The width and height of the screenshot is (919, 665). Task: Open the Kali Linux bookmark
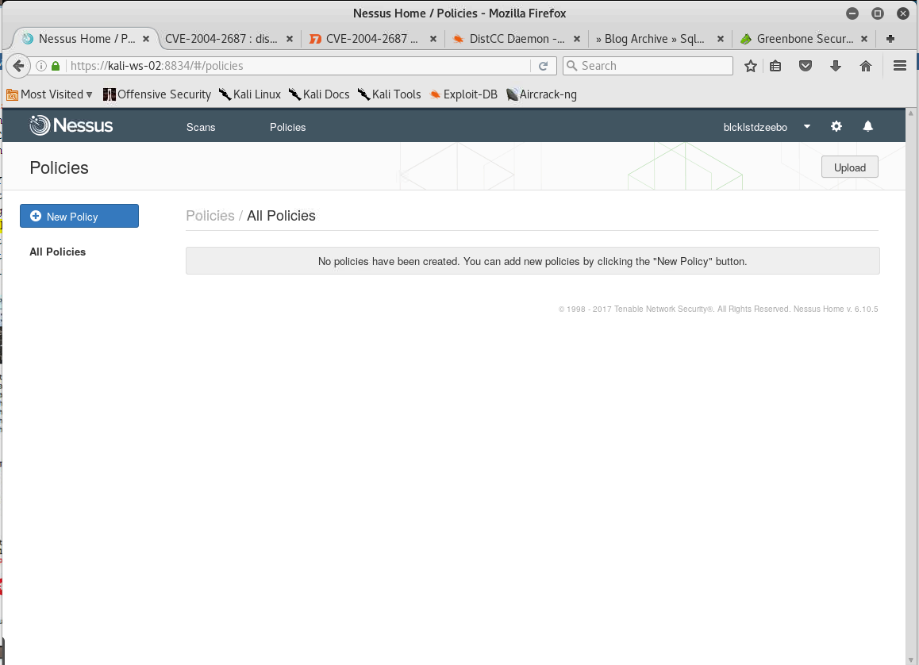pos(250,94)
